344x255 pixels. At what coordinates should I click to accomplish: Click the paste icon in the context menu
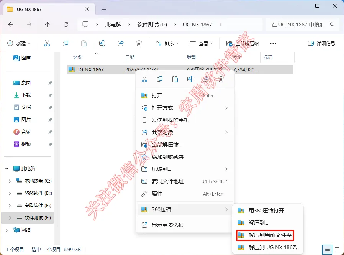point(175,79)
